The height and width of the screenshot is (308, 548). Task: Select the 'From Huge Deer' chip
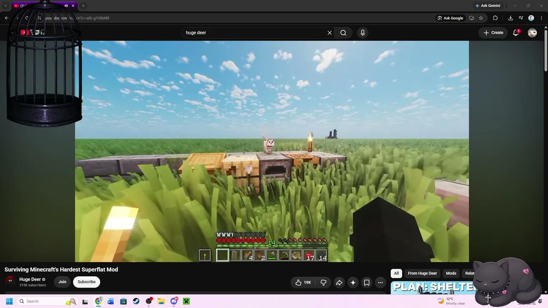[422, 273]
